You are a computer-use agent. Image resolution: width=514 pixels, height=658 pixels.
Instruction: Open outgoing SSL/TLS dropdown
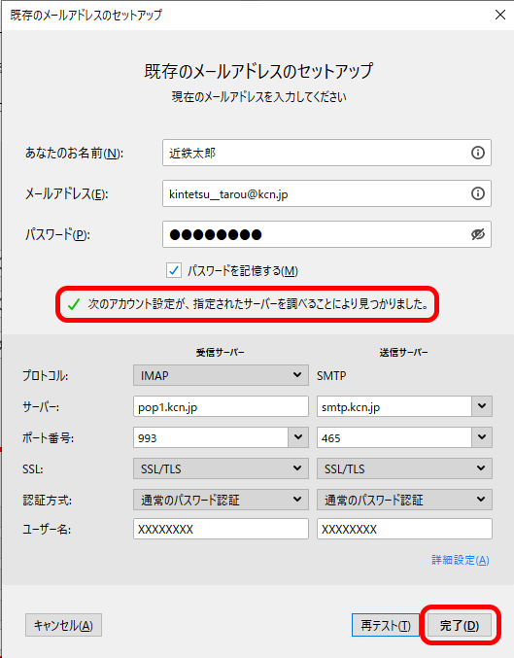pyautogui.click(x=404, y=468)
